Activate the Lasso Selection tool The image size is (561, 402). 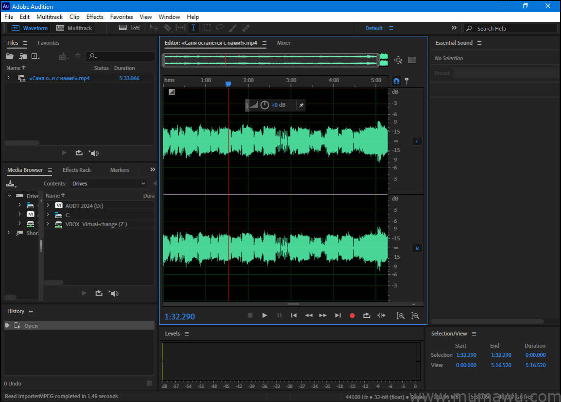[220, 28]
